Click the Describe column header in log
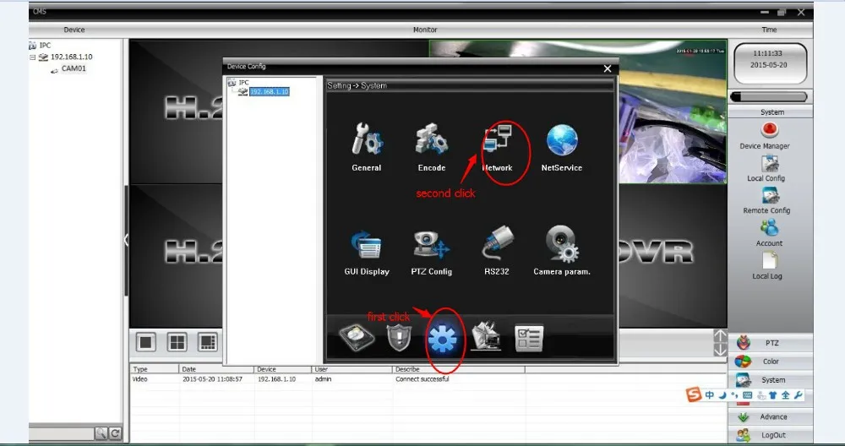This screenshot has height=446, width=845. pos(459,369)
